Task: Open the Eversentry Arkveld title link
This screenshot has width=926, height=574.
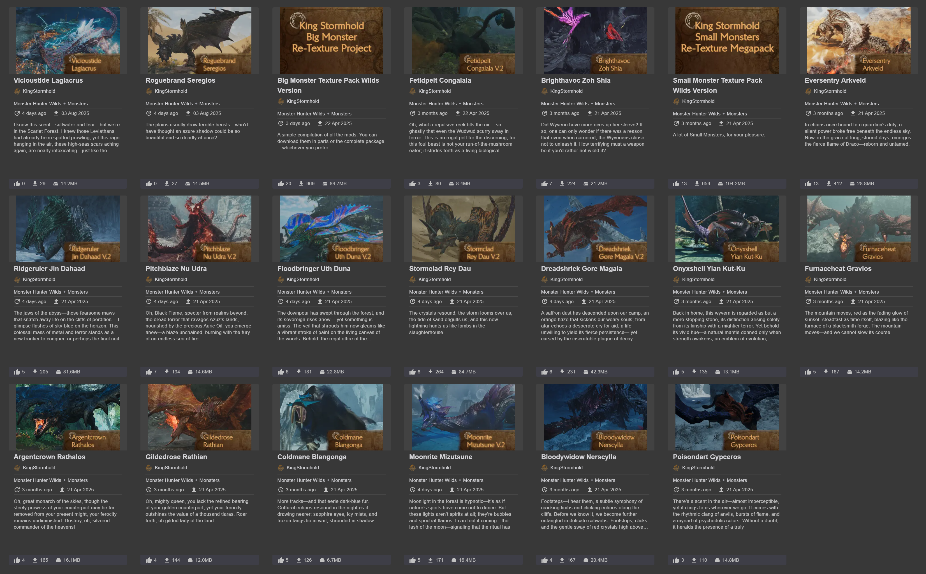Action: tap(835, 80)
